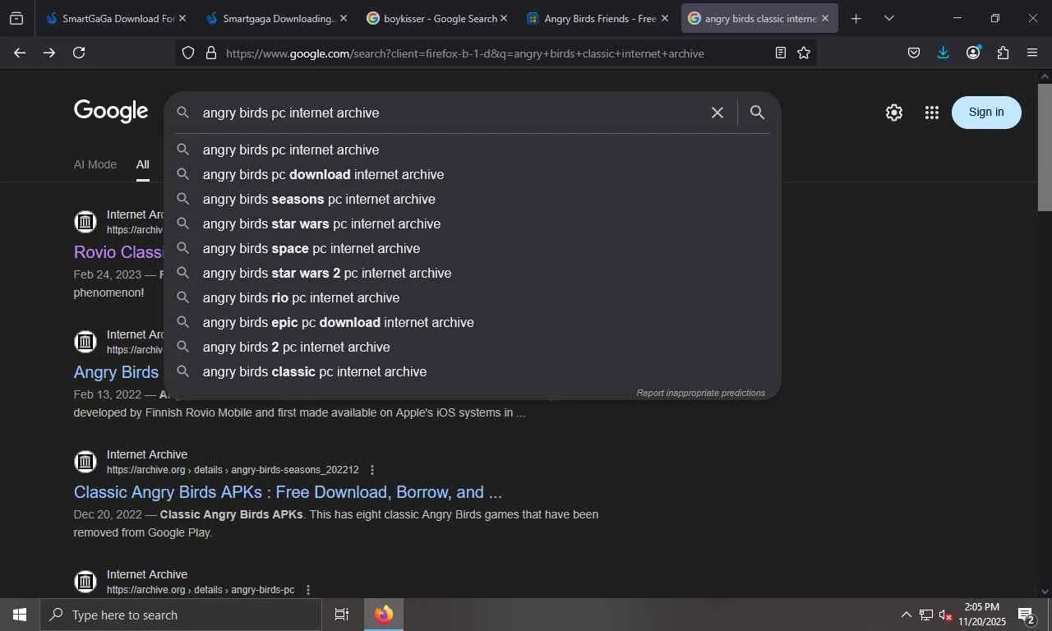The height and width of the screenshot is (631, 1052).
Task: Open the 'Rovio Classi' visited result link
Action: [118, 252]
